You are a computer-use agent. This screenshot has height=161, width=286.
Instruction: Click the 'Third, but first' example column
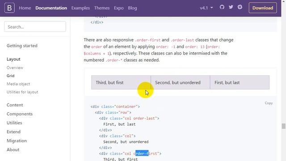tap(121, 82)
